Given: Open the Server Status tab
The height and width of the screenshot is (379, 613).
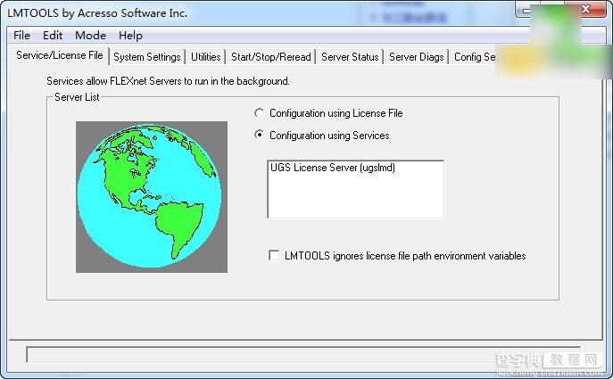Looking at the screenshot, I should (x=350, y=57).
